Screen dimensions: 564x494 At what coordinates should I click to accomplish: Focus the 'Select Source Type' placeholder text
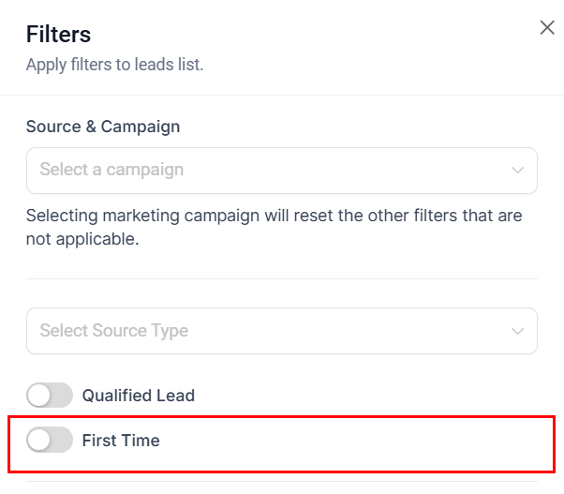tap(113, 331)
